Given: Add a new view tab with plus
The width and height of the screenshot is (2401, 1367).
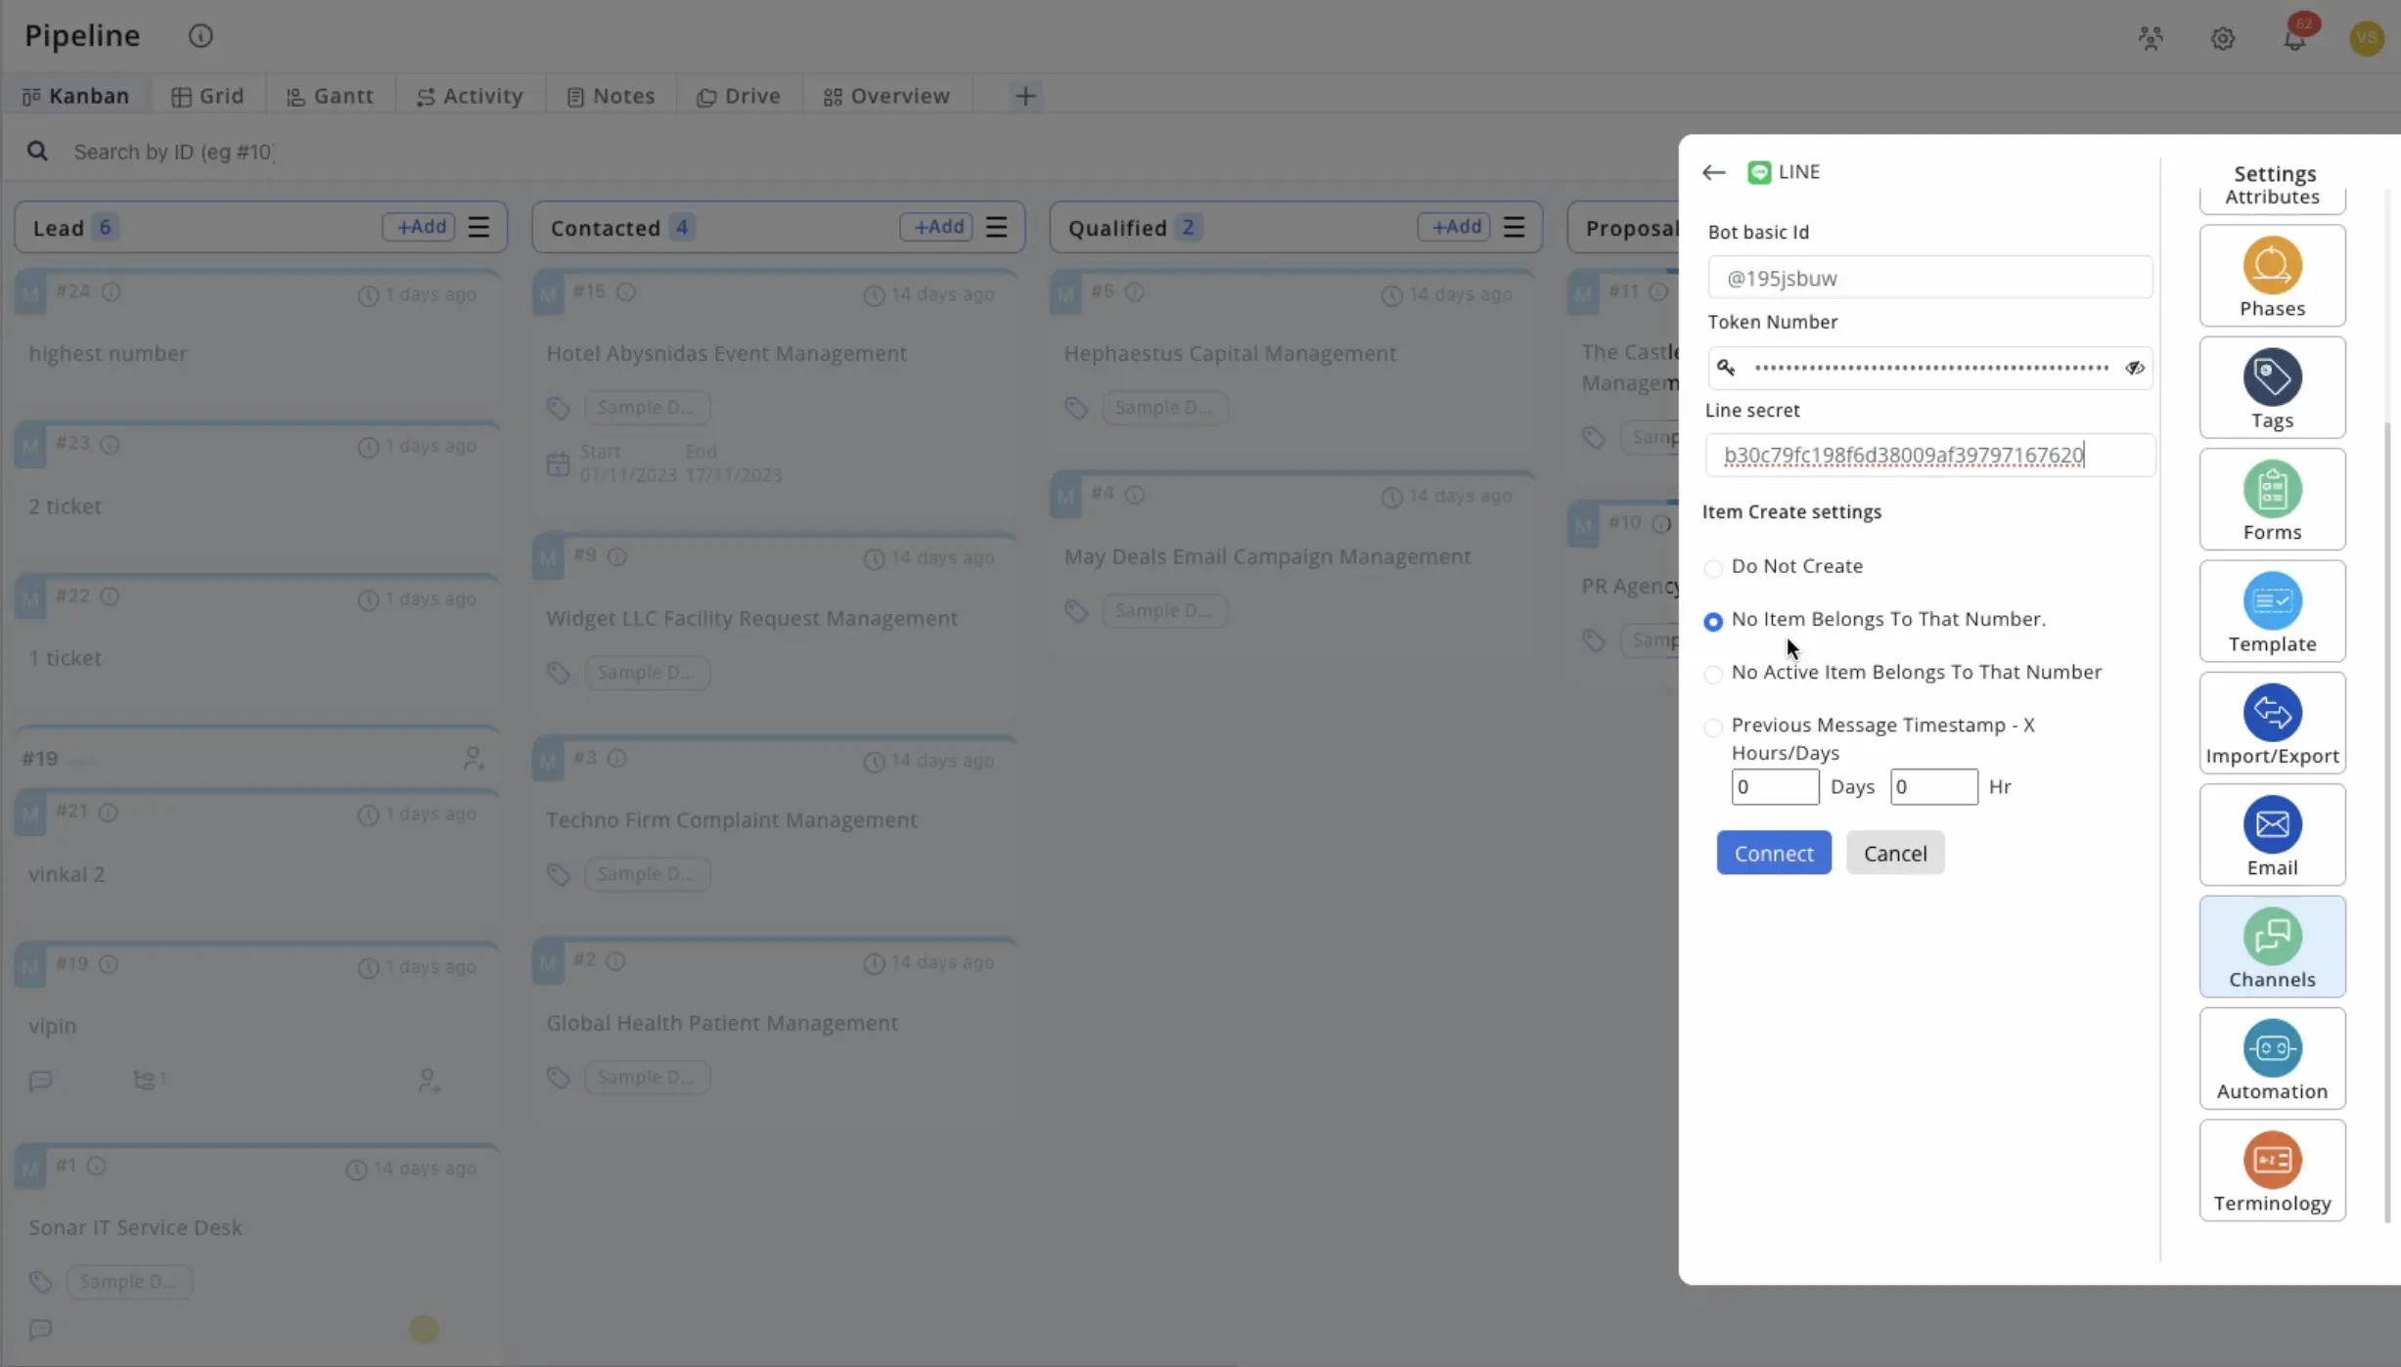Looking at the screenshot, I should click(x=1025, y=96).
